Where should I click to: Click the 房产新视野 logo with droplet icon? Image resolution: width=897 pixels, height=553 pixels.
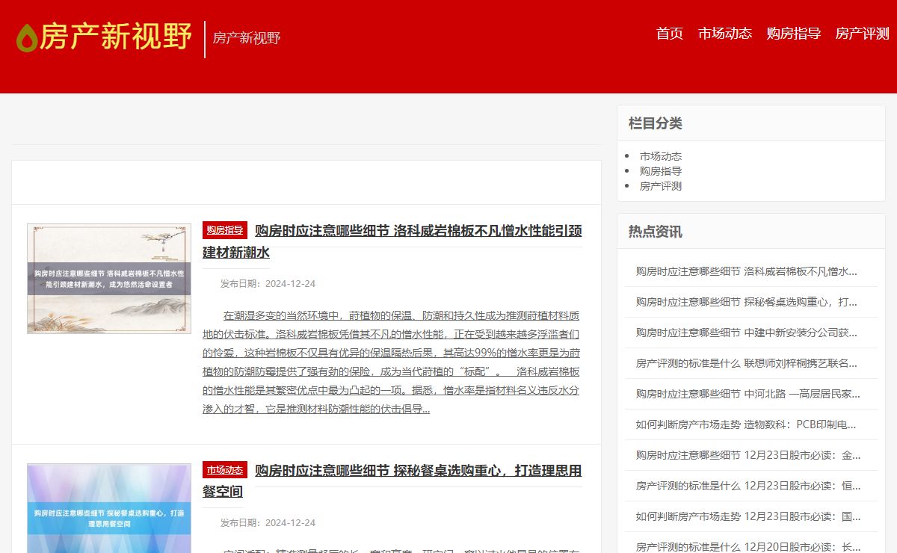(104, 37)
